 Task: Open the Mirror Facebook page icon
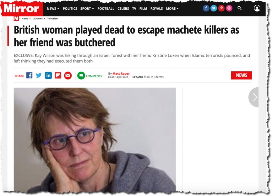[206, 8]
